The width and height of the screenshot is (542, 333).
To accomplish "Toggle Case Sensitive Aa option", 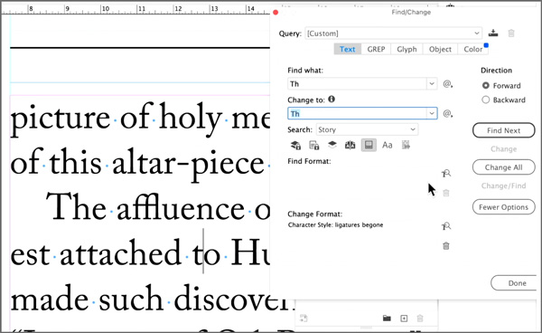I will pos(388,145).
